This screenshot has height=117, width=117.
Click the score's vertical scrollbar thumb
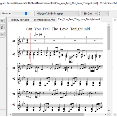(109, 38)
